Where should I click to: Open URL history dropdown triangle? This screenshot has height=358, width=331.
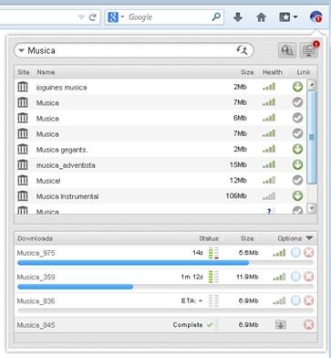[x=81, y=17]
